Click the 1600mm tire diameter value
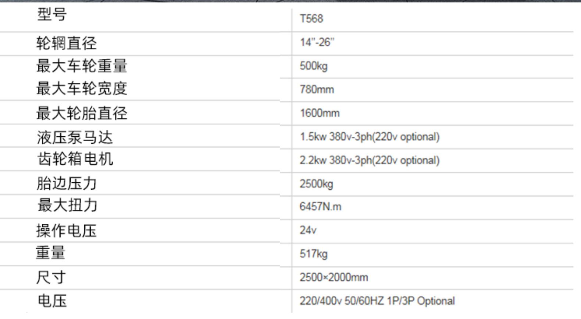581x319 pixels. click(x=320, y=113)
